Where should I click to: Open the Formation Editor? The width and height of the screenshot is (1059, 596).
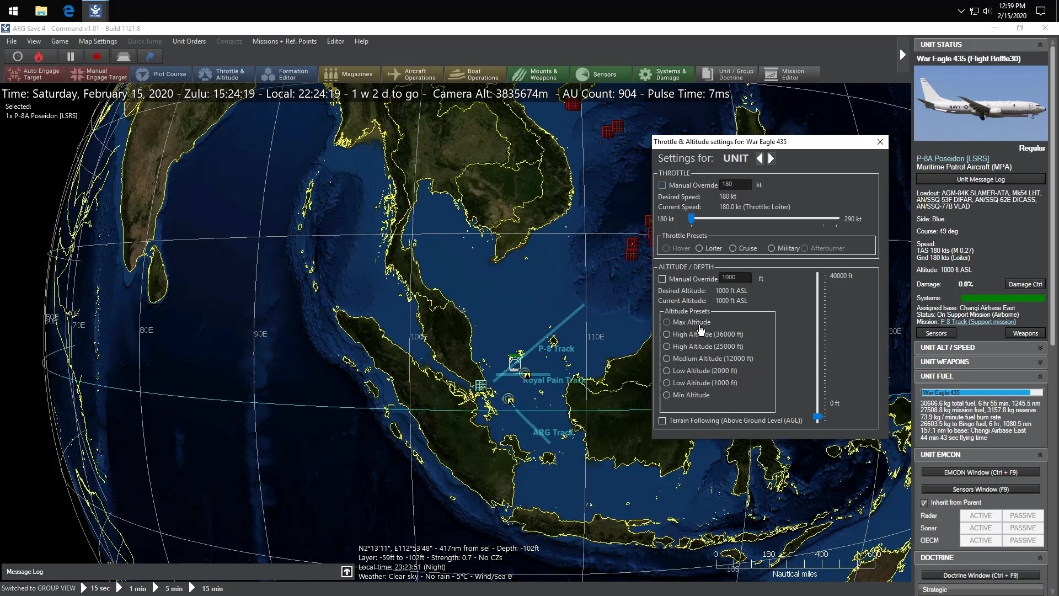point(287,74)
